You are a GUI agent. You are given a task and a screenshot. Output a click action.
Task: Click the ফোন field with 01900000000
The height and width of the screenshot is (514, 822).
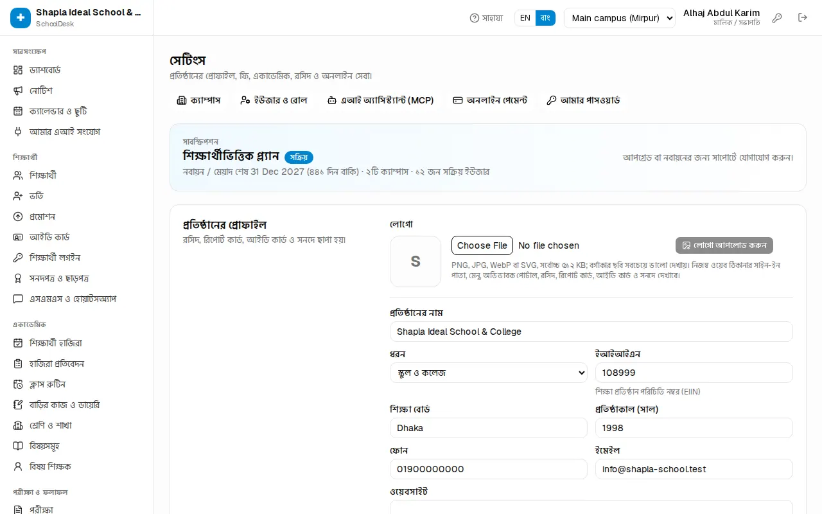click(489, 469)
